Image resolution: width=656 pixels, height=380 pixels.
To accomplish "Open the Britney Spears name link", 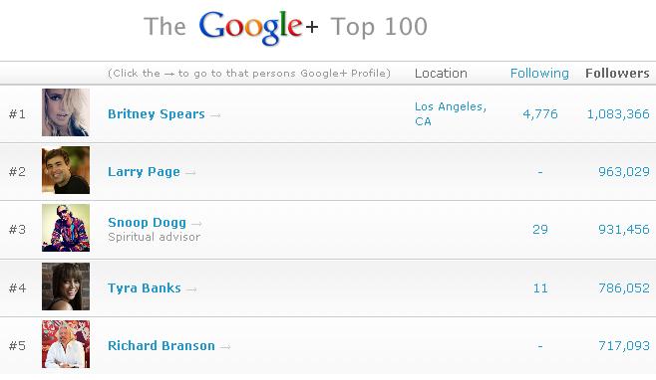I will (157, 114).
